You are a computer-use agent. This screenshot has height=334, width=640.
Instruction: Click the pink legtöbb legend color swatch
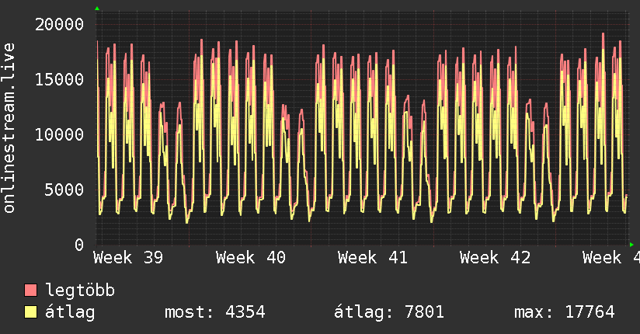tap(30, 290)
